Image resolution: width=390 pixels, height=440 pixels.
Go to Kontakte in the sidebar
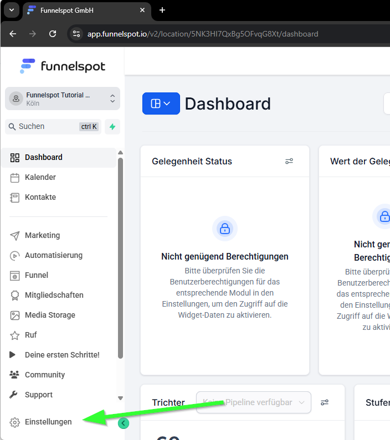(59, 197)
